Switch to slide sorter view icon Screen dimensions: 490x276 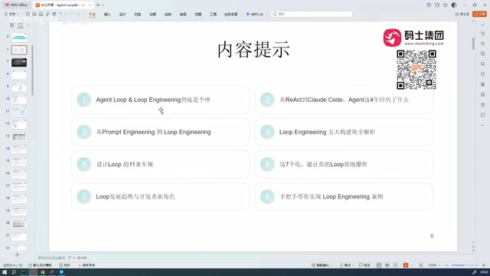coord(387,265)
